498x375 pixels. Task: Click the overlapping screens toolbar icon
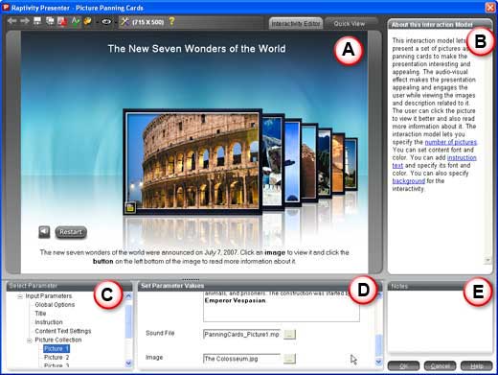pyautogui.click(x=50, y=21)
